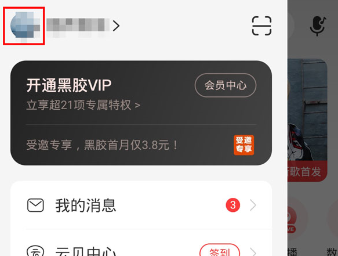
Task: Click the envelope icon for 我的消息
Action: tap(35, 205)
